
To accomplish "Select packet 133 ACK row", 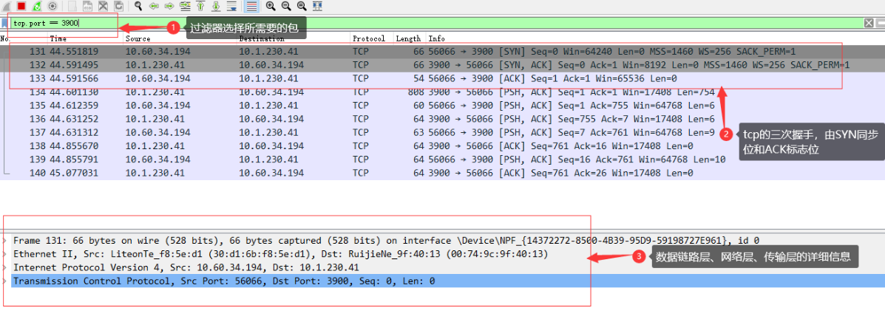I will (x=442, y=78).
